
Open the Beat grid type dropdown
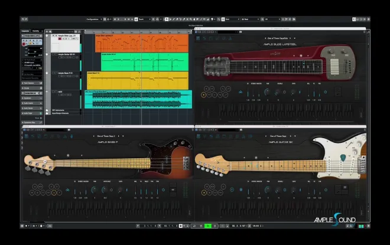(x=251, y=19)
